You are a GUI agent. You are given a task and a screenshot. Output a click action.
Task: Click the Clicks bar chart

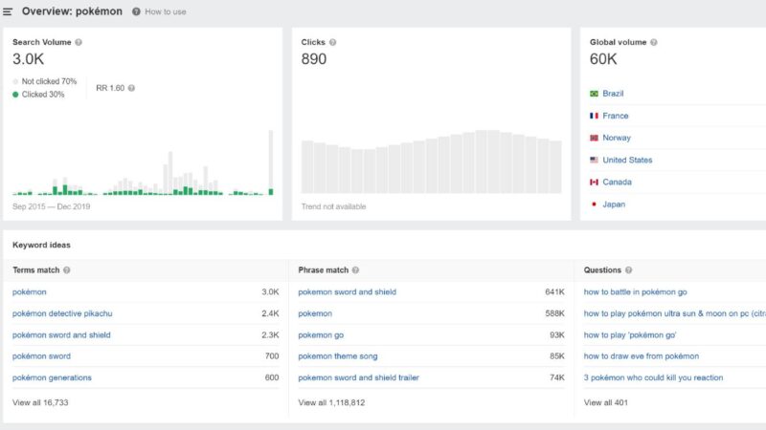(x=432, y=161)
